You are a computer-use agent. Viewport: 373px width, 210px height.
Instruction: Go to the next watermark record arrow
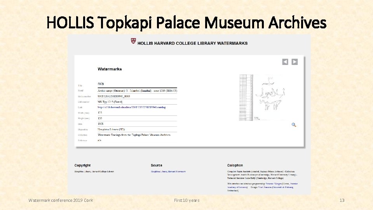(x=295, y=62)
